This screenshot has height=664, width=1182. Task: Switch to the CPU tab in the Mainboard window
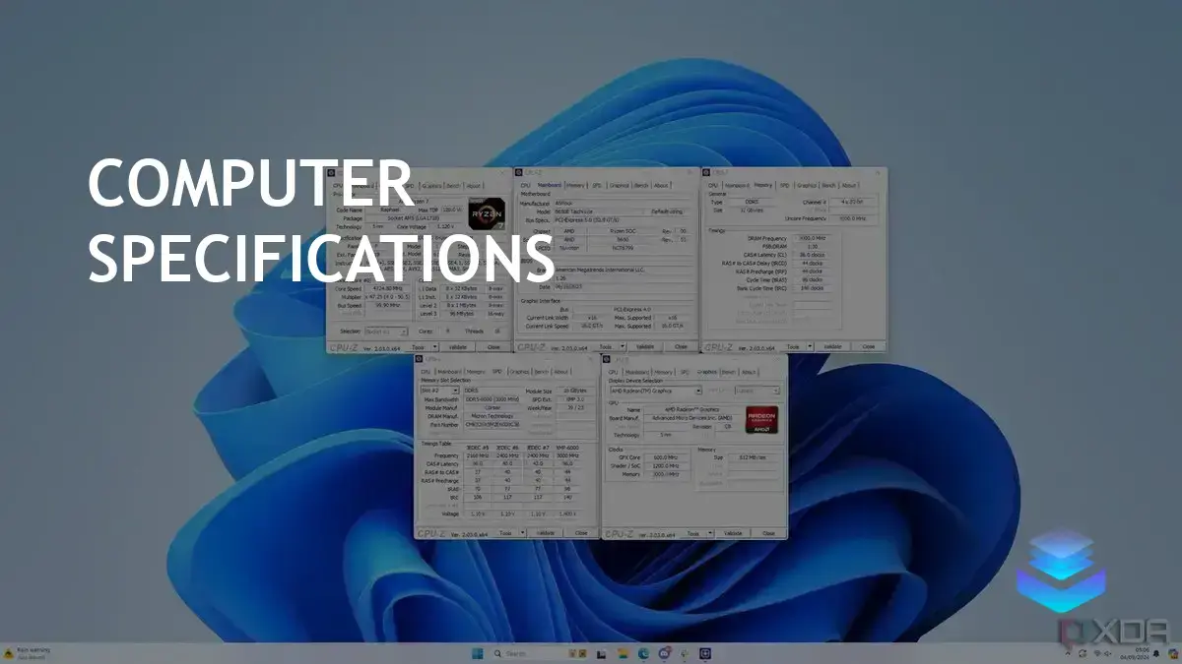coord(525,185)
